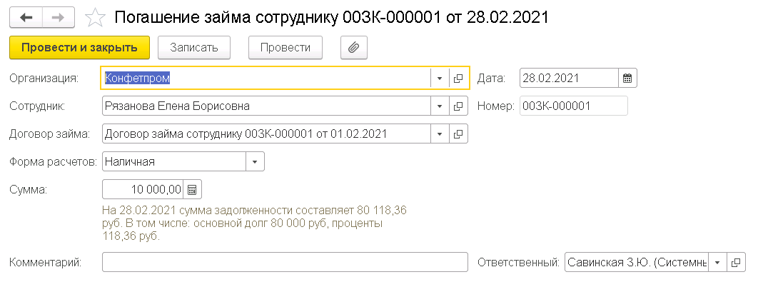This screenshot has width=758, height=282.
Task: Click the 'Форма расчетов:' label
Action: click(54, 162)
